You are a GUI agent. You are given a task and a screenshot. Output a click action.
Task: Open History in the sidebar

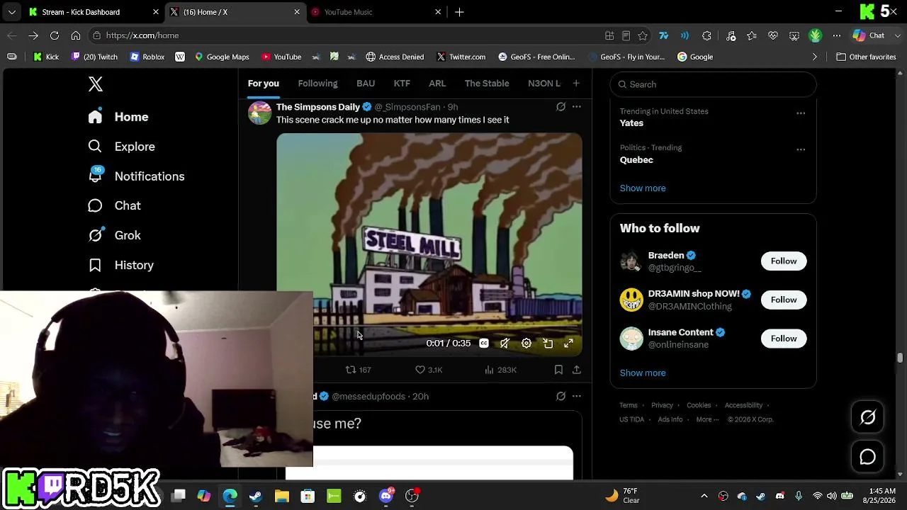click(x=120, y=265)
